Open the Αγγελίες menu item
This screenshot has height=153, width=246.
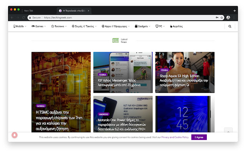176,26
